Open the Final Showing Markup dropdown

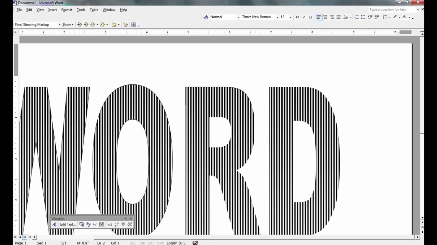click(x=59, y=24)
